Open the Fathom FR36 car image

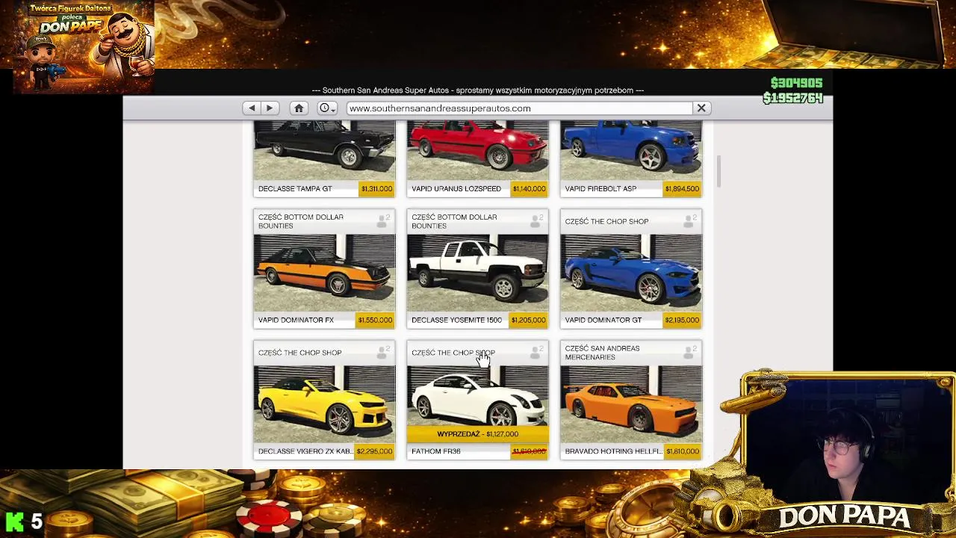pyautogui.click(x=477, y=396)
